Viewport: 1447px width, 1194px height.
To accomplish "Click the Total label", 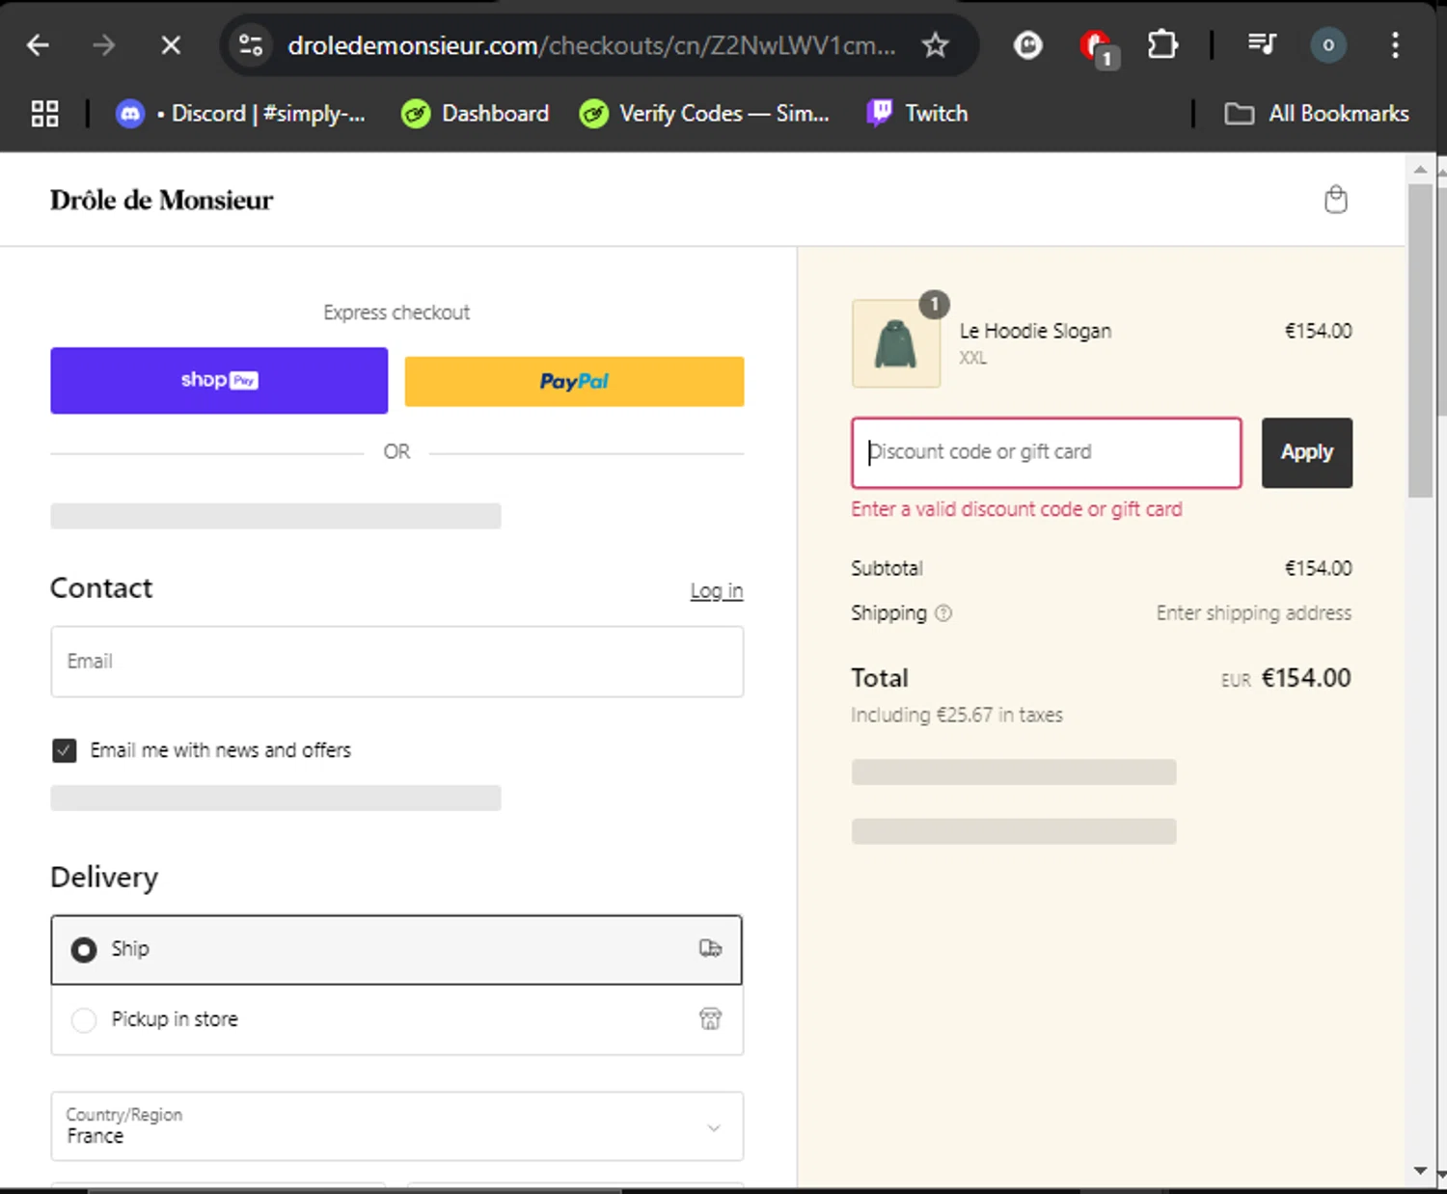I will point(879,678).
